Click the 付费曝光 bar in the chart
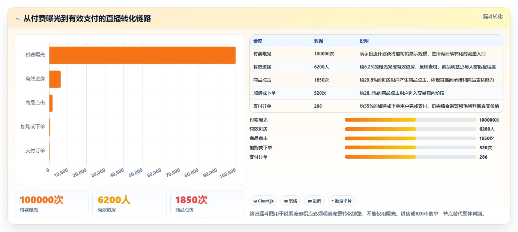518x232 pixels. [x=143, y=55]
